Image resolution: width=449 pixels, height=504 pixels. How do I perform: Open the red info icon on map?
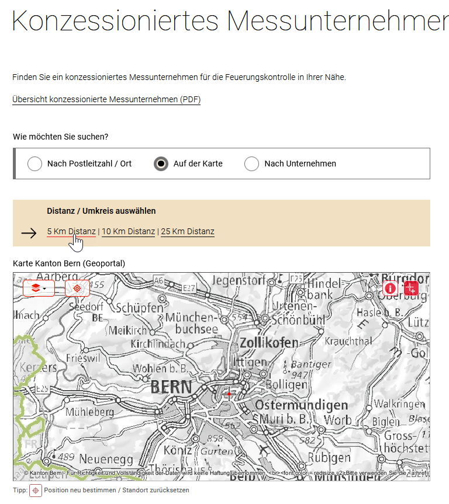pos(390,288)
